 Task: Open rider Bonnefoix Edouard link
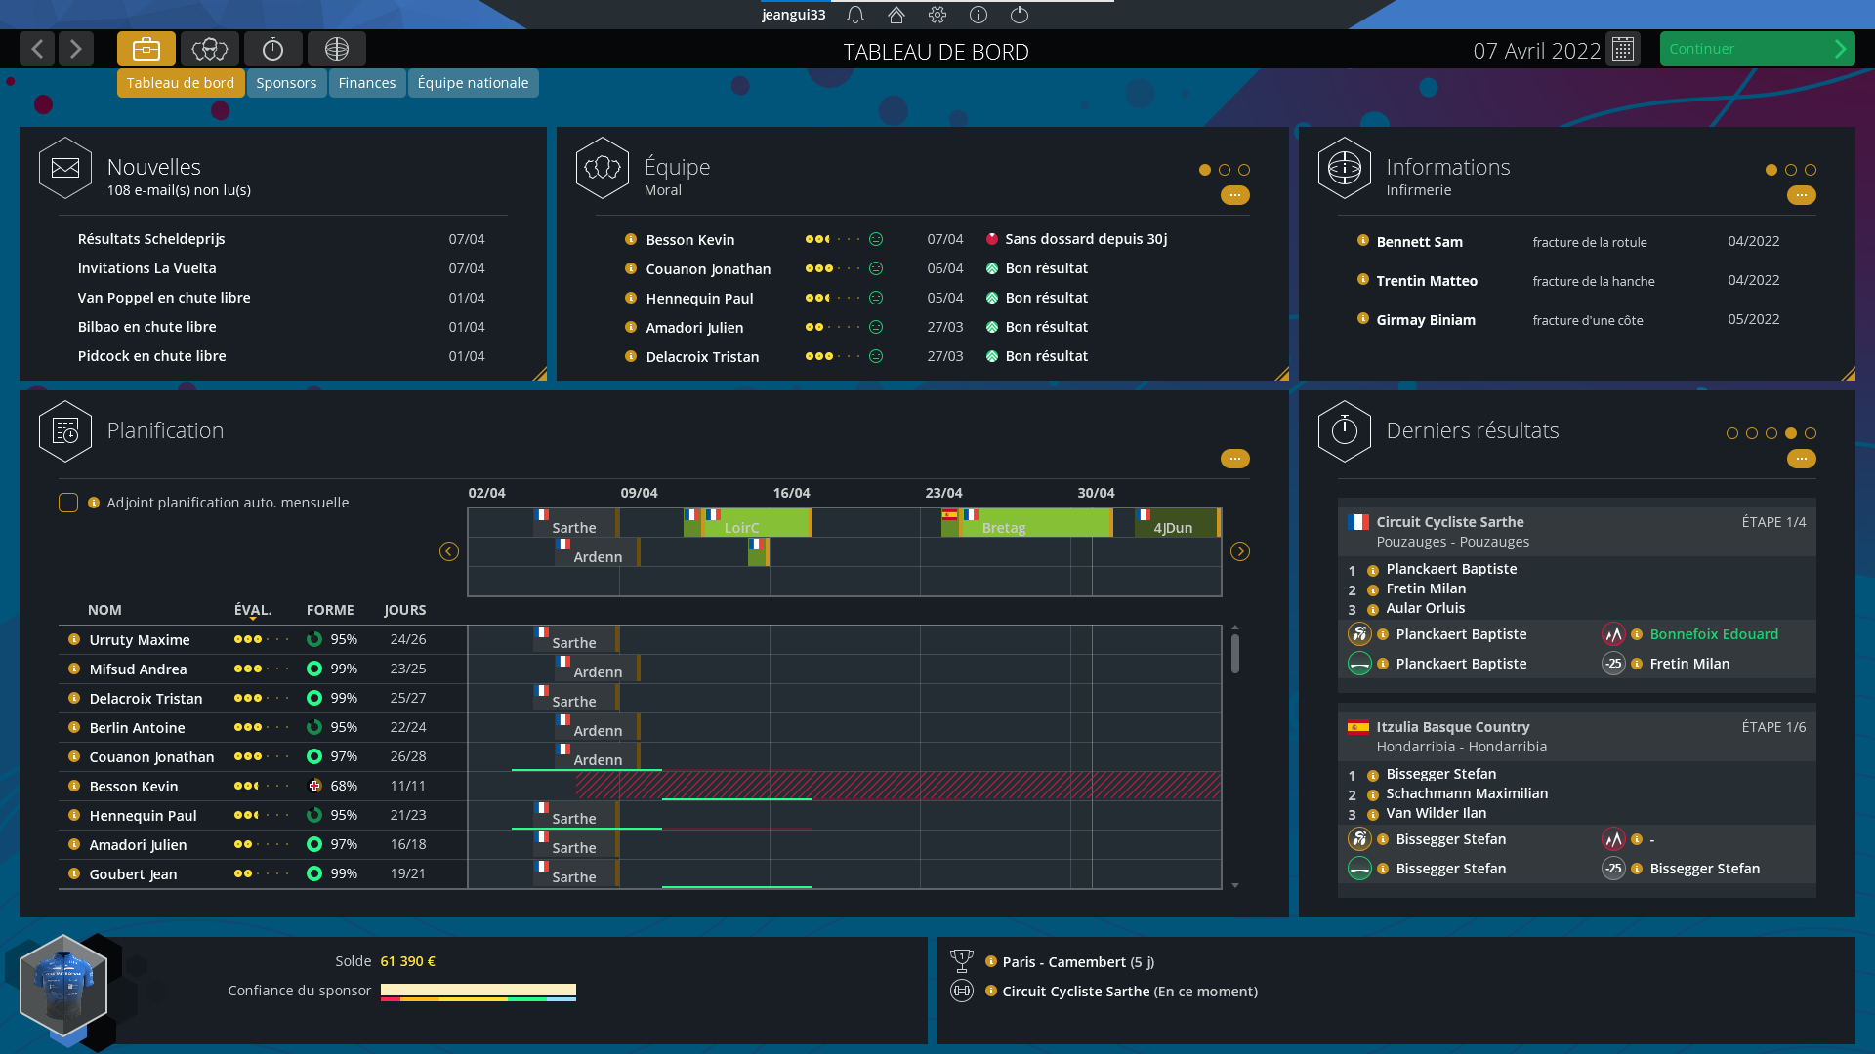pos(1714,634)
